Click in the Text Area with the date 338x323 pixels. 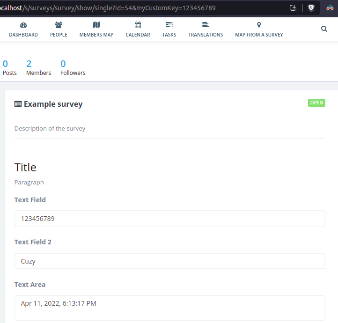click(169, 308)
